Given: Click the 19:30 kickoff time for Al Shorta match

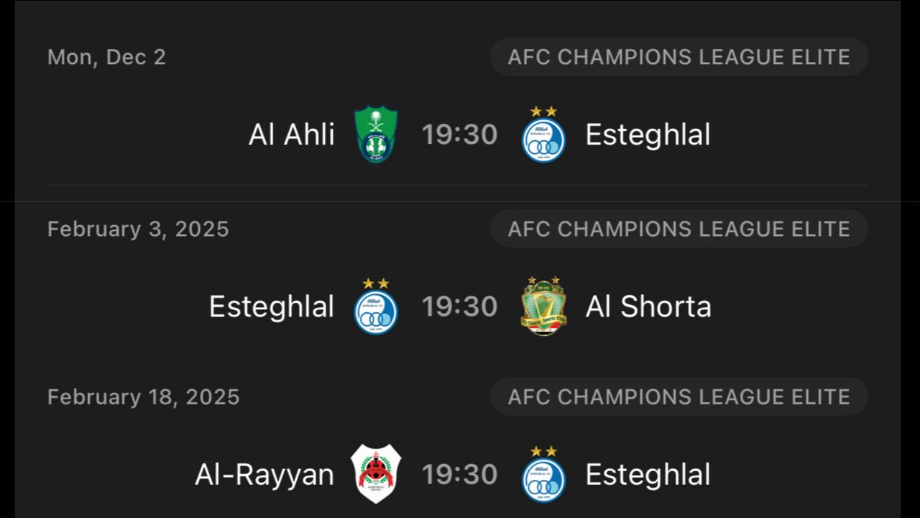Looking at the screenshot, I should 459,306.
